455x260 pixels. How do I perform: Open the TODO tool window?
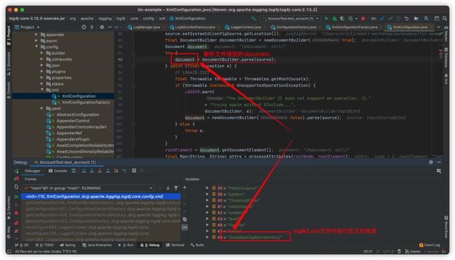click(45, 245)
